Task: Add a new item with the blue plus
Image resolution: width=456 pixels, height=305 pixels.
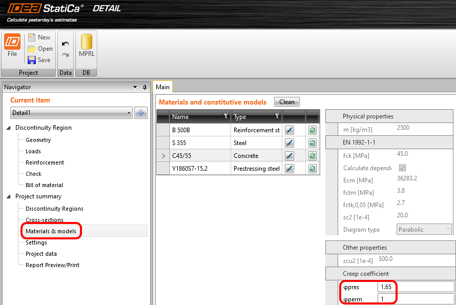Action: (x=141, y=113)
